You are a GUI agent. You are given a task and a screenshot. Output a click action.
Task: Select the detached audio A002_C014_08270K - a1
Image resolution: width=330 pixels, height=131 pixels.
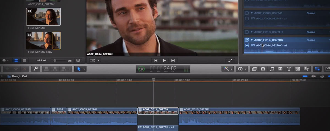coord(158,128)
